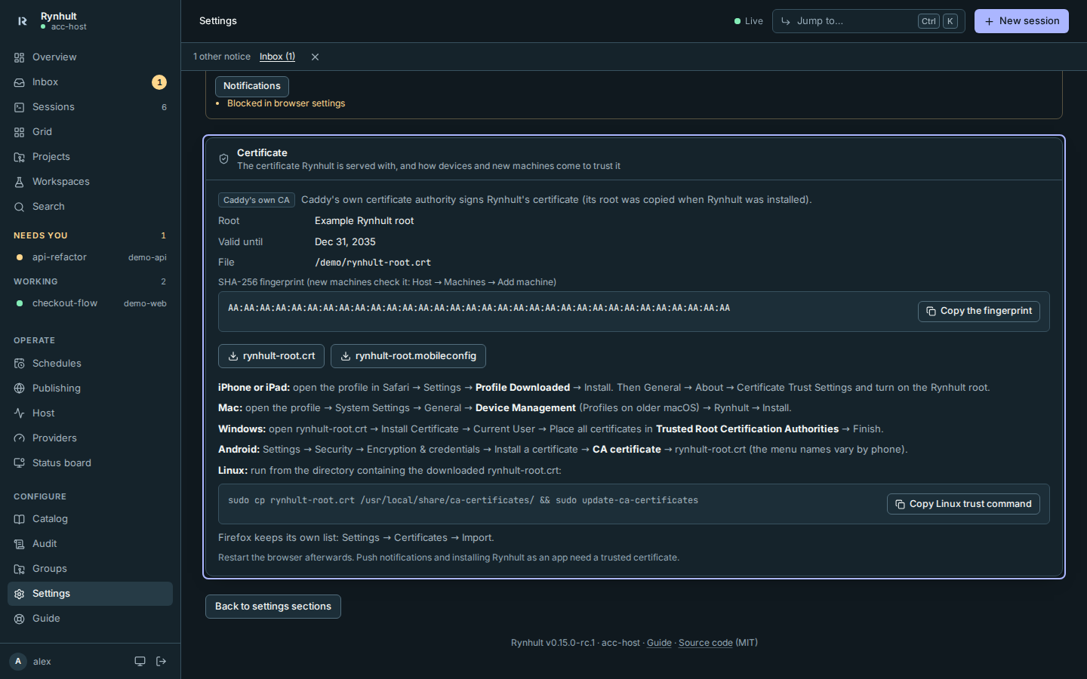Image resolution: width=1087 pixels, height=679 pixels.
Task: Click the Notifications button
Action: pyautogui.click(x=252, y=86)
